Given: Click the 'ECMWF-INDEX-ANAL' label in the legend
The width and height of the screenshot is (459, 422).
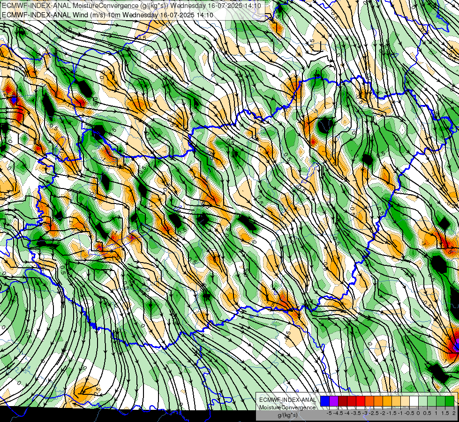Looking at the screenshot, I should click(288, 400).
